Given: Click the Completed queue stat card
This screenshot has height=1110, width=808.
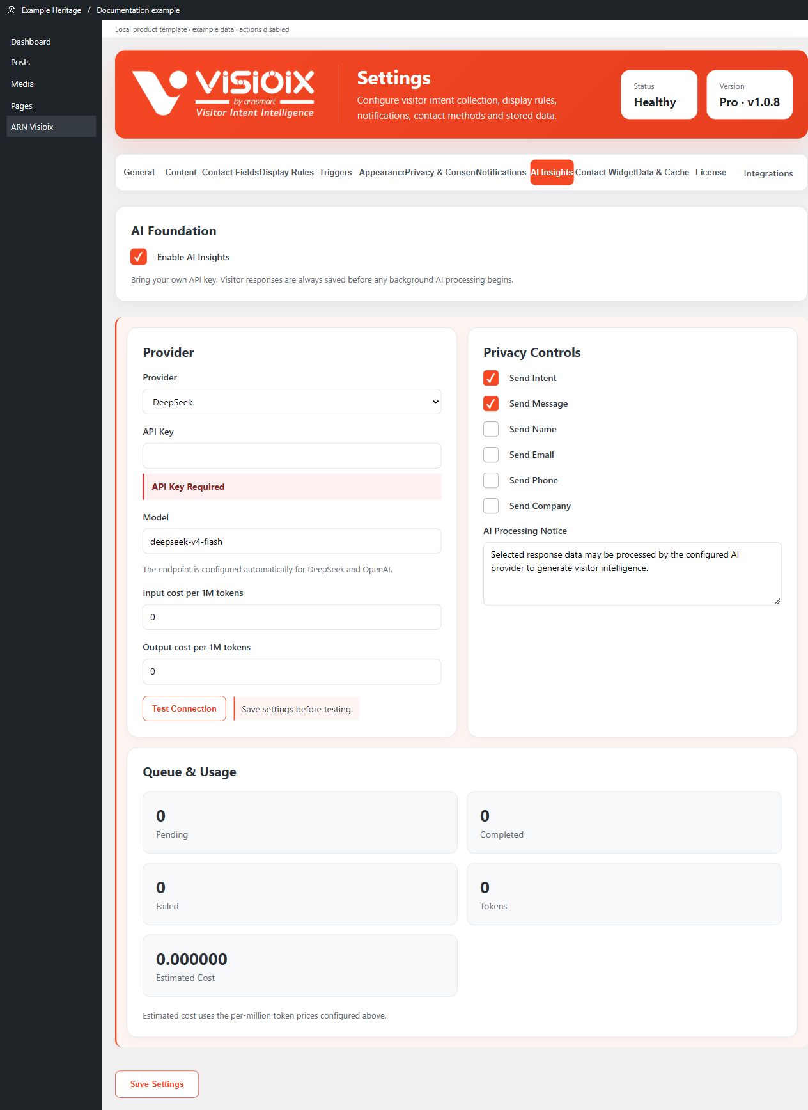Looking at the screenshot, I should click(x=624, y=822).
